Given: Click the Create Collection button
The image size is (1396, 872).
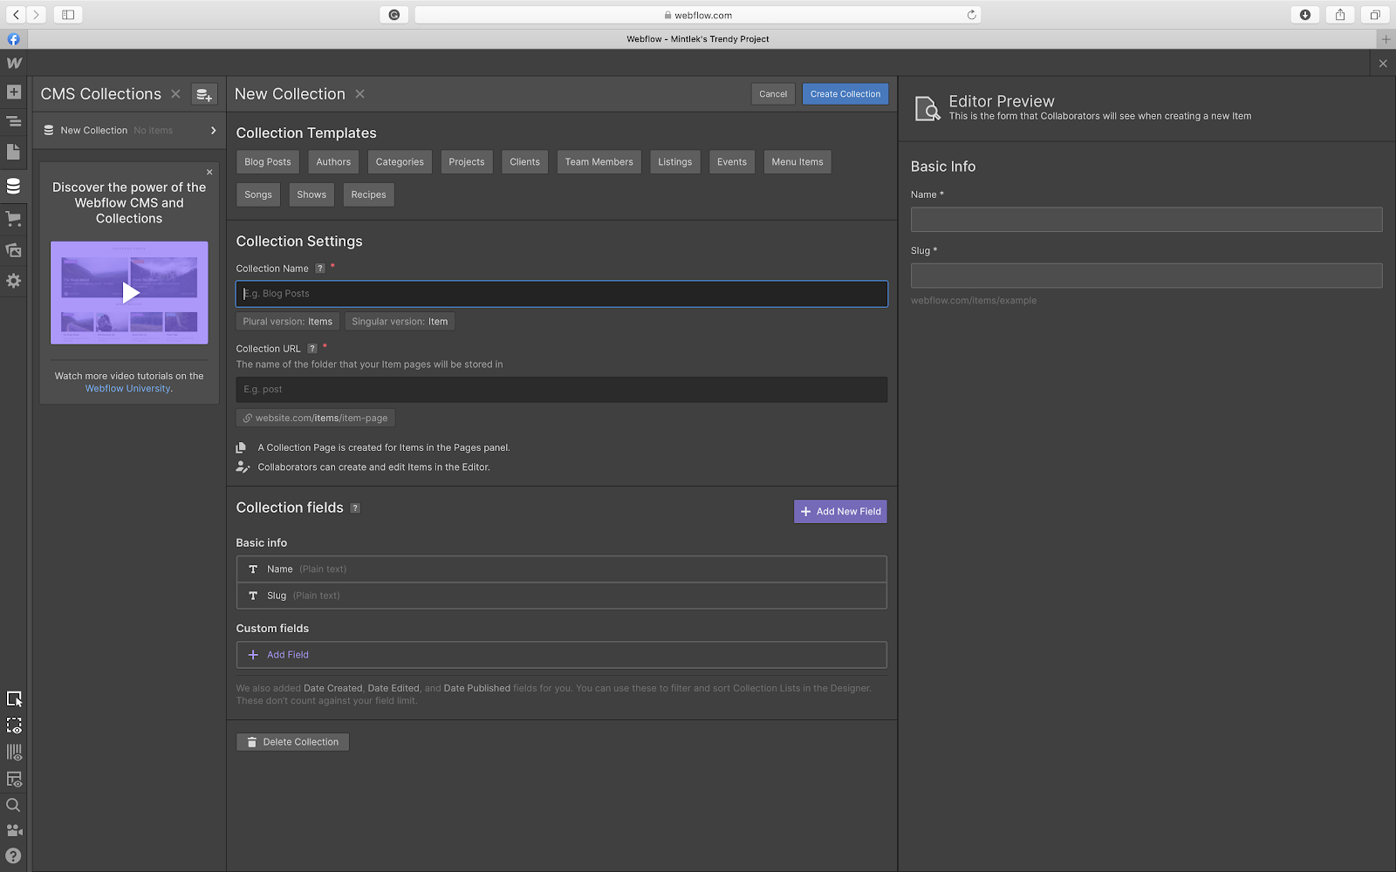Looking at the screenshot, I should tap(844, 93).
